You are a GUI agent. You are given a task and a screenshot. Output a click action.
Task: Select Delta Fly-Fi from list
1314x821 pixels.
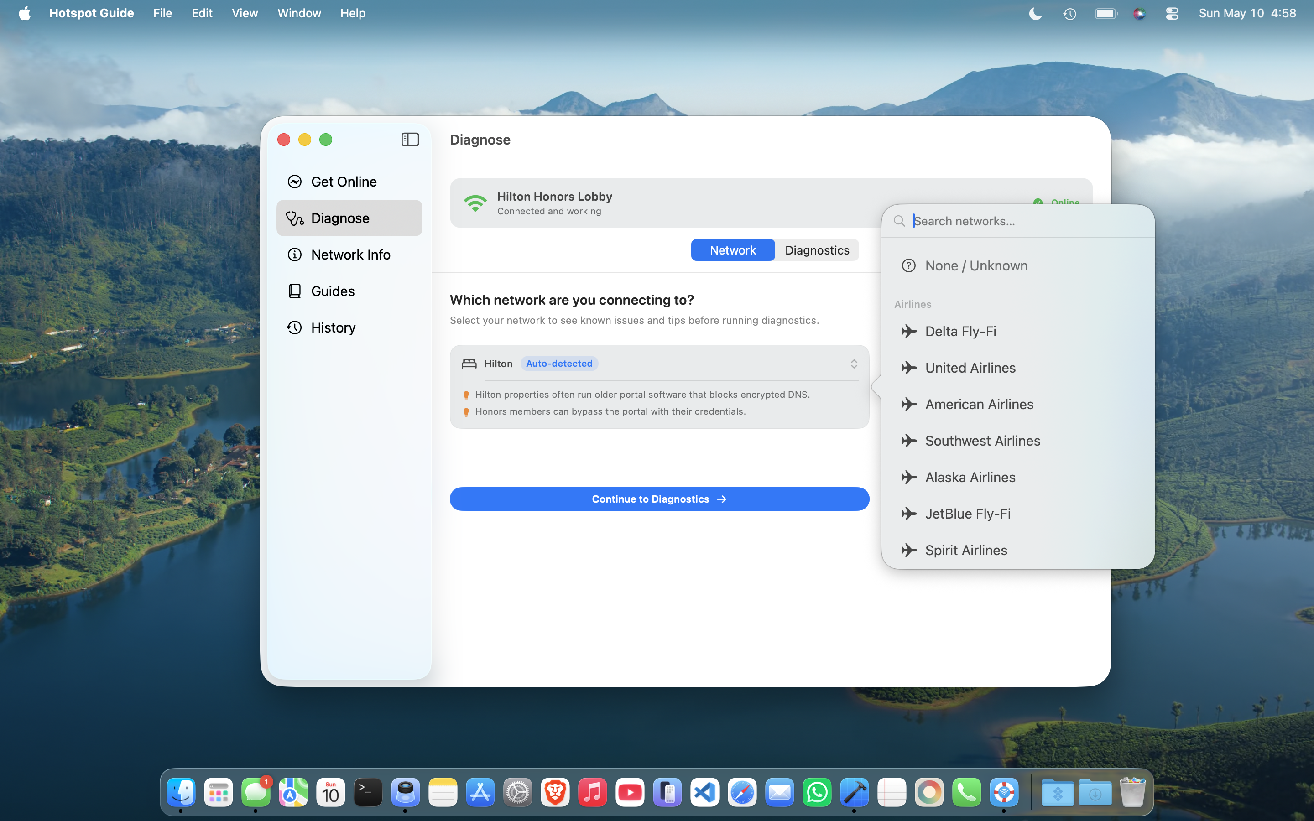1018,331
